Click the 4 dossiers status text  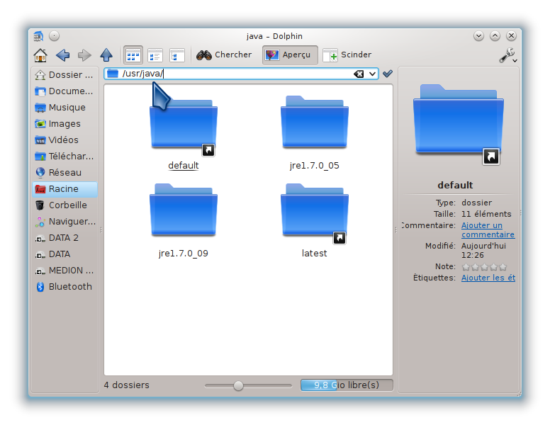127,385
